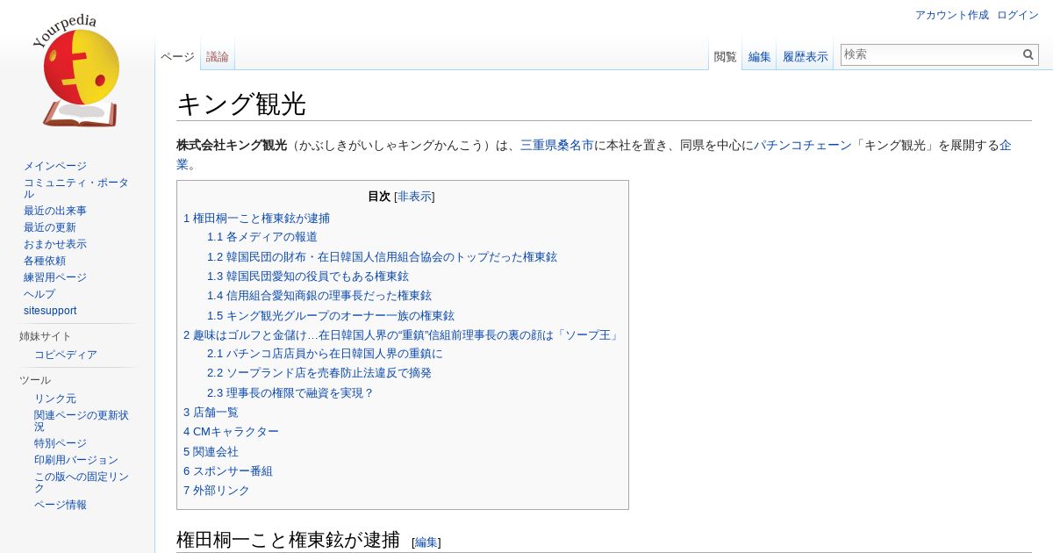Open 練習用ページ sidebar link
Image resolution: width=1053 pixels, height=553 pixels.
coord(55,277)
